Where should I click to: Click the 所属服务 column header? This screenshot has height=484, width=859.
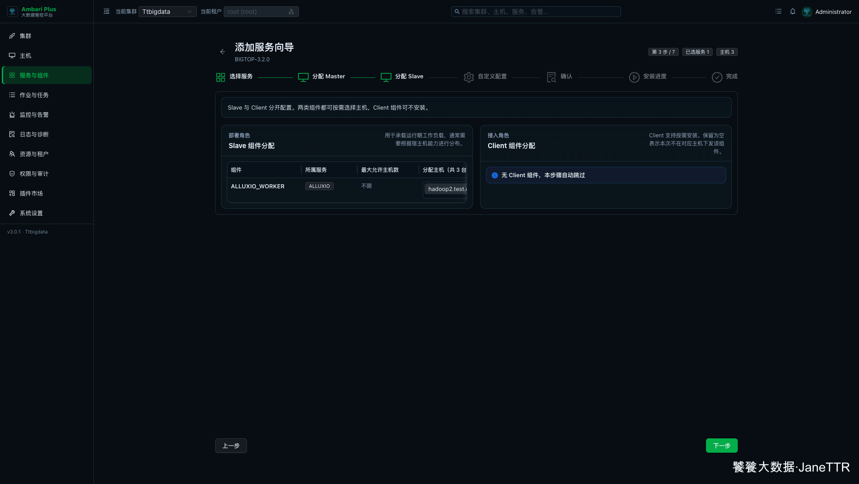pos(316,170)
